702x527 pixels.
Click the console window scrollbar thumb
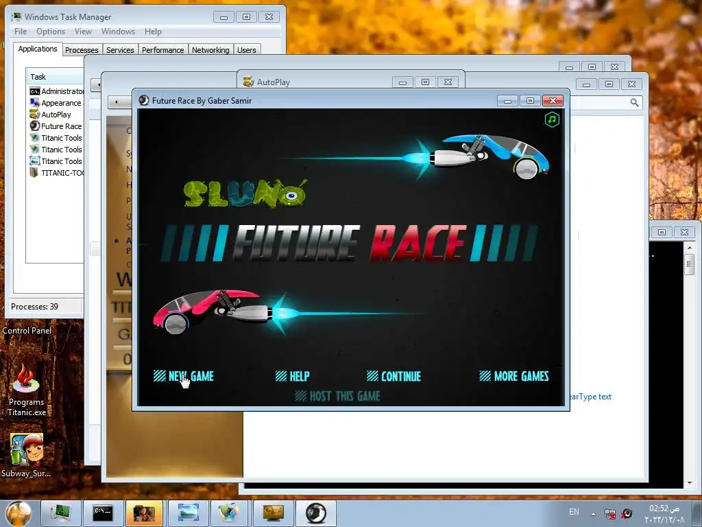pyautogui.click(x=689, y=263)
